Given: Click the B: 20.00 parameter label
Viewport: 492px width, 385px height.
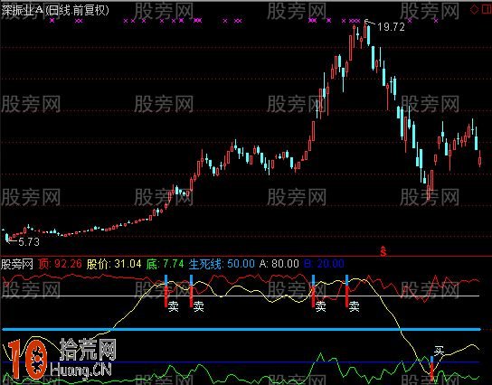Looking at the screenshot, I should tap(324, 264).
